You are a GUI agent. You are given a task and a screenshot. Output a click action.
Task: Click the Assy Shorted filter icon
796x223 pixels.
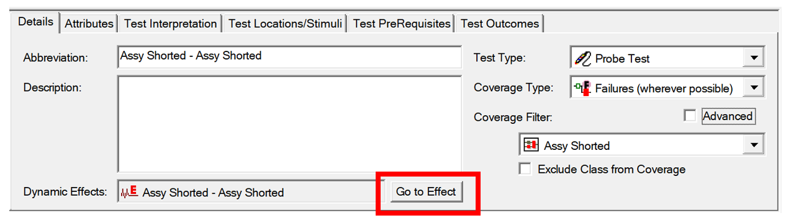click(x=531, y=146)
